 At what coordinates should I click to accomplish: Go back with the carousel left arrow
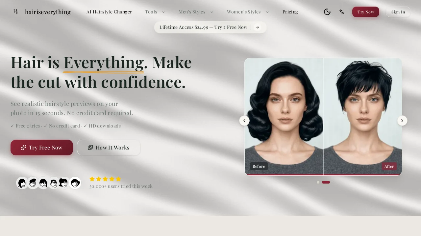[244, 121]
